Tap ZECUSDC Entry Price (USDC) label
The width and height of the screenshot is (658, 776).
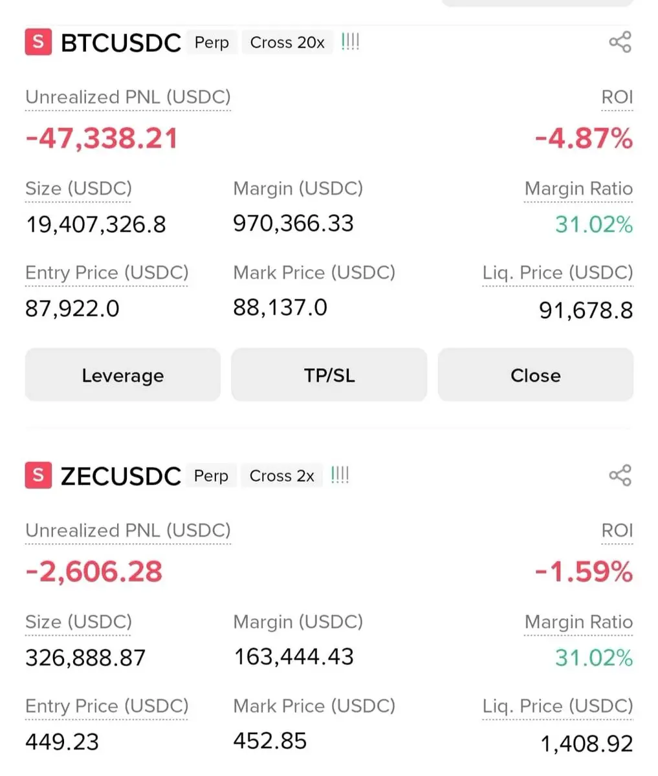107,706
